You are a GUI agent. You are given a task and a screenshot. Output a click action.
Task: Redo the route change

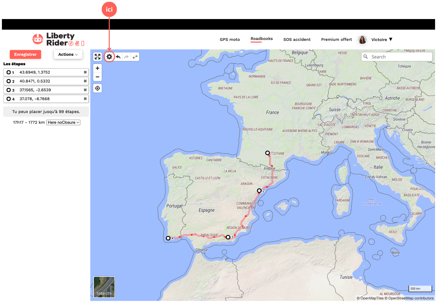tap(126, 57)
